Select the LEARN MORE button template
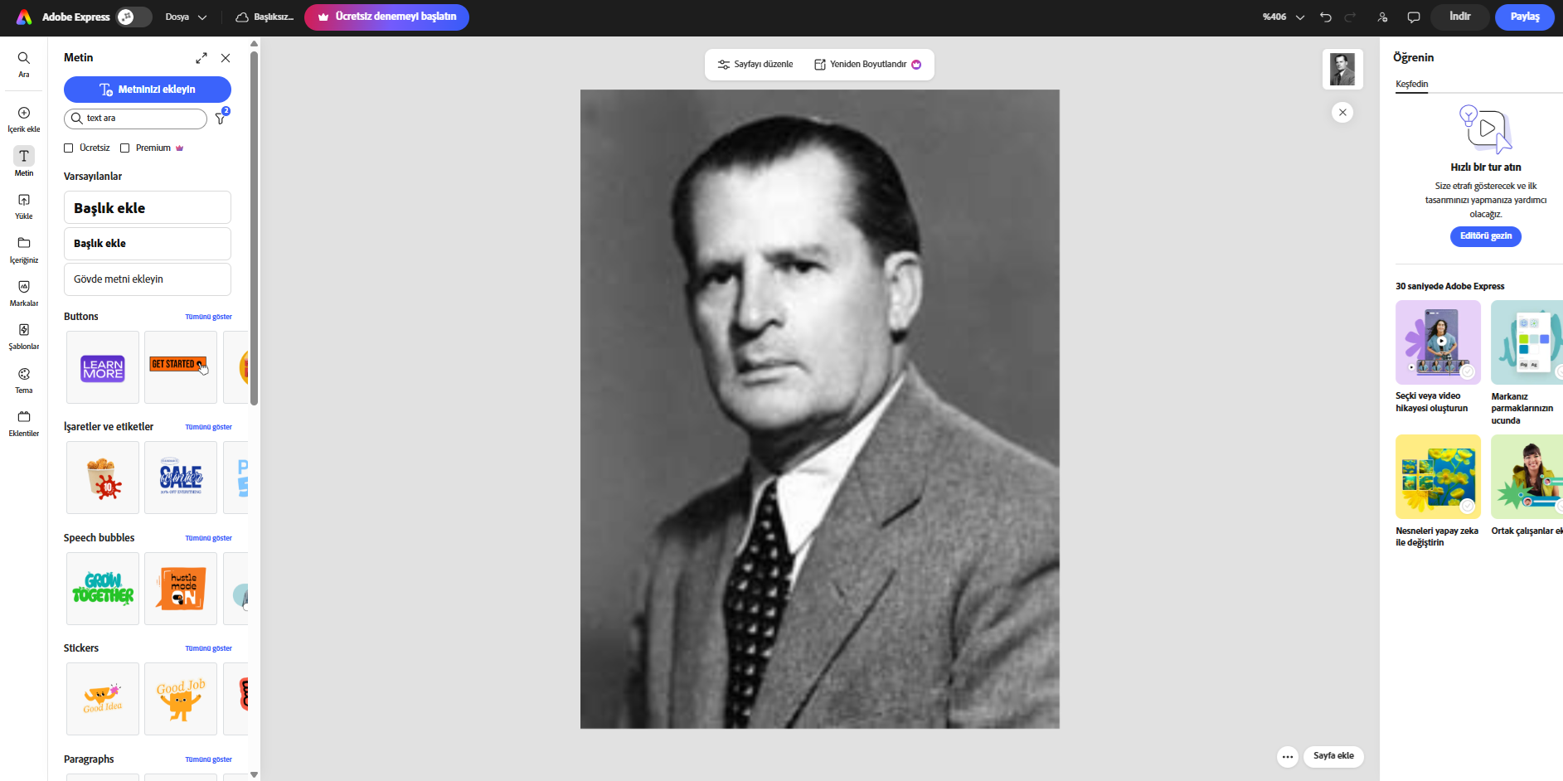Viewport: 1563px width, 781px height. pyautogui.click(x=103, y=367)
